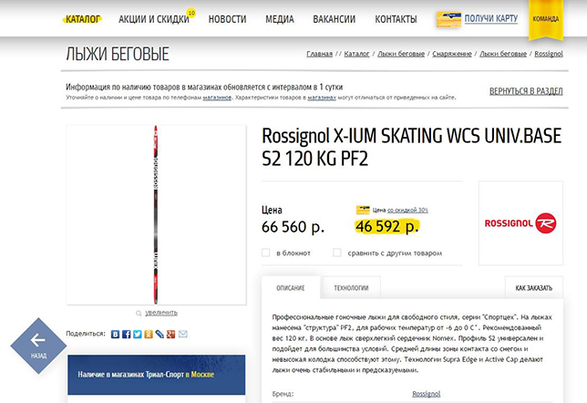Click the blue НАЗАД back arrow

pos(38,346)
